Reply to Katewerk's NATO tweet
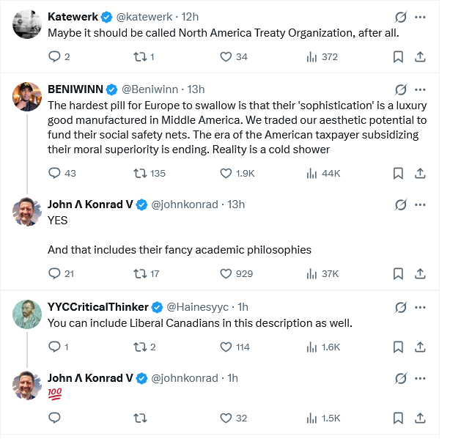450x439 pixels. [54, 56]
